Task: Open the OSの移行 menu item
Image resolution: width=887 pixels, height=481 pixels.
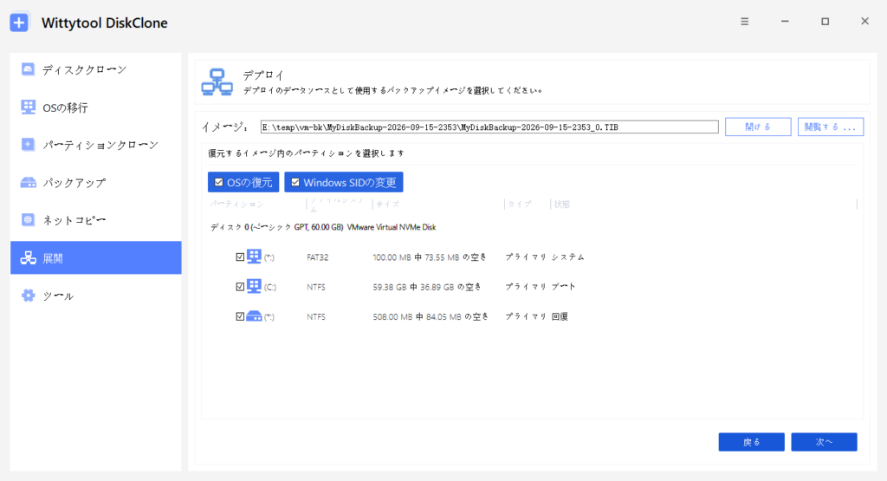Action: pos(95,107)
